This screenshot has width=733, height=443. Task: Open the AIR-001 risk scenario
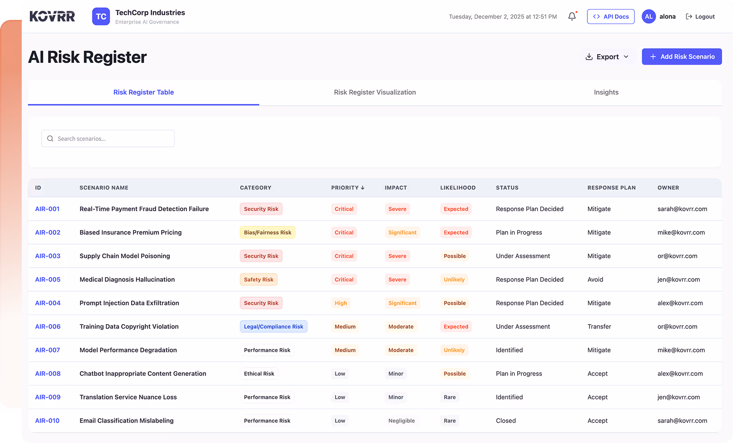click(48, 209)
